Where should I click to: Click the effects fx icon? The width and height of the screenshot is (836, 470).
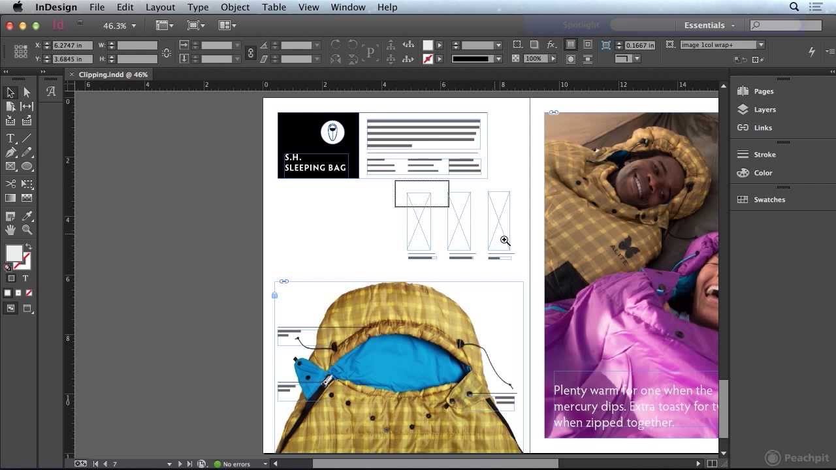[x=551, y=45]
